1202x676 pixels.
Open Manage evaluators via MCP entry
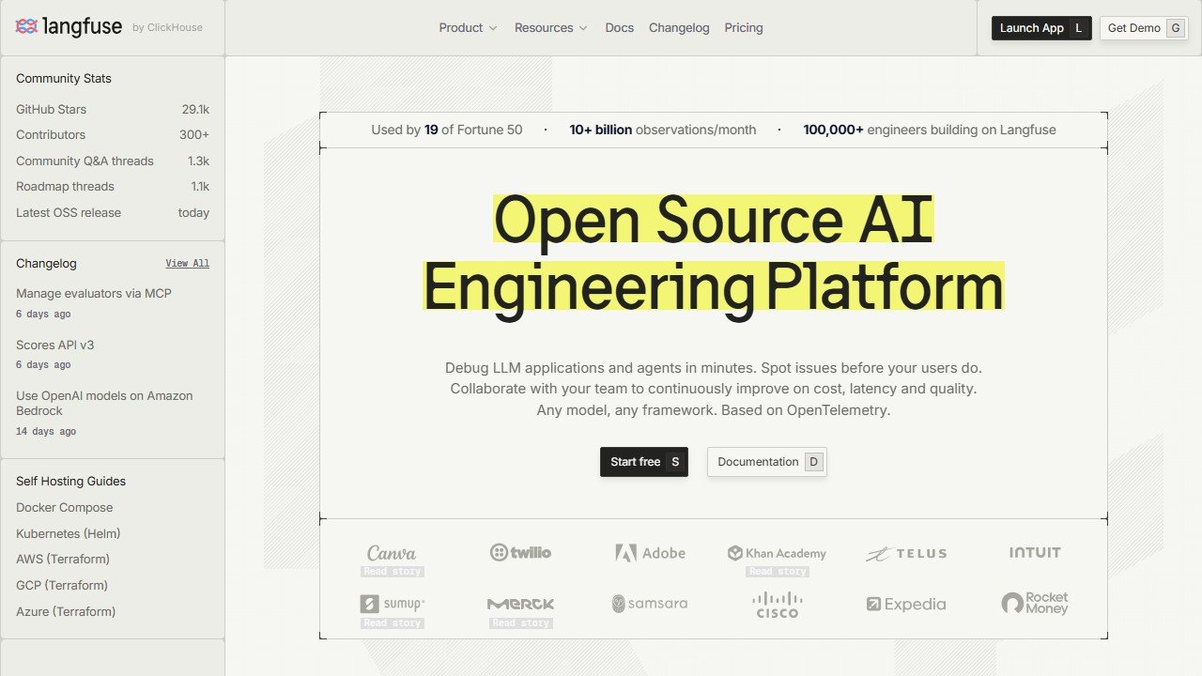click(x=94, y=294)
